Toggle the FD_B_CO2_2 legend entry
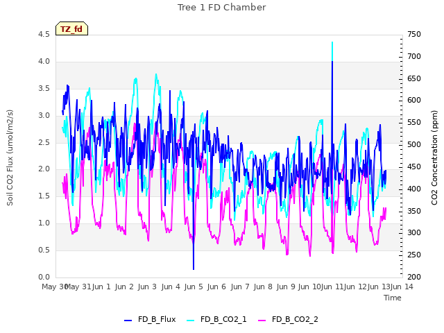 click(289, 319)
